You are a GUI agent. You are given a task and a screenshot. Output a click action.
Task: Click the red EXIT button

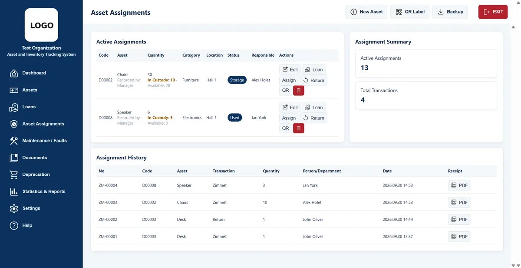coord(493,12)
